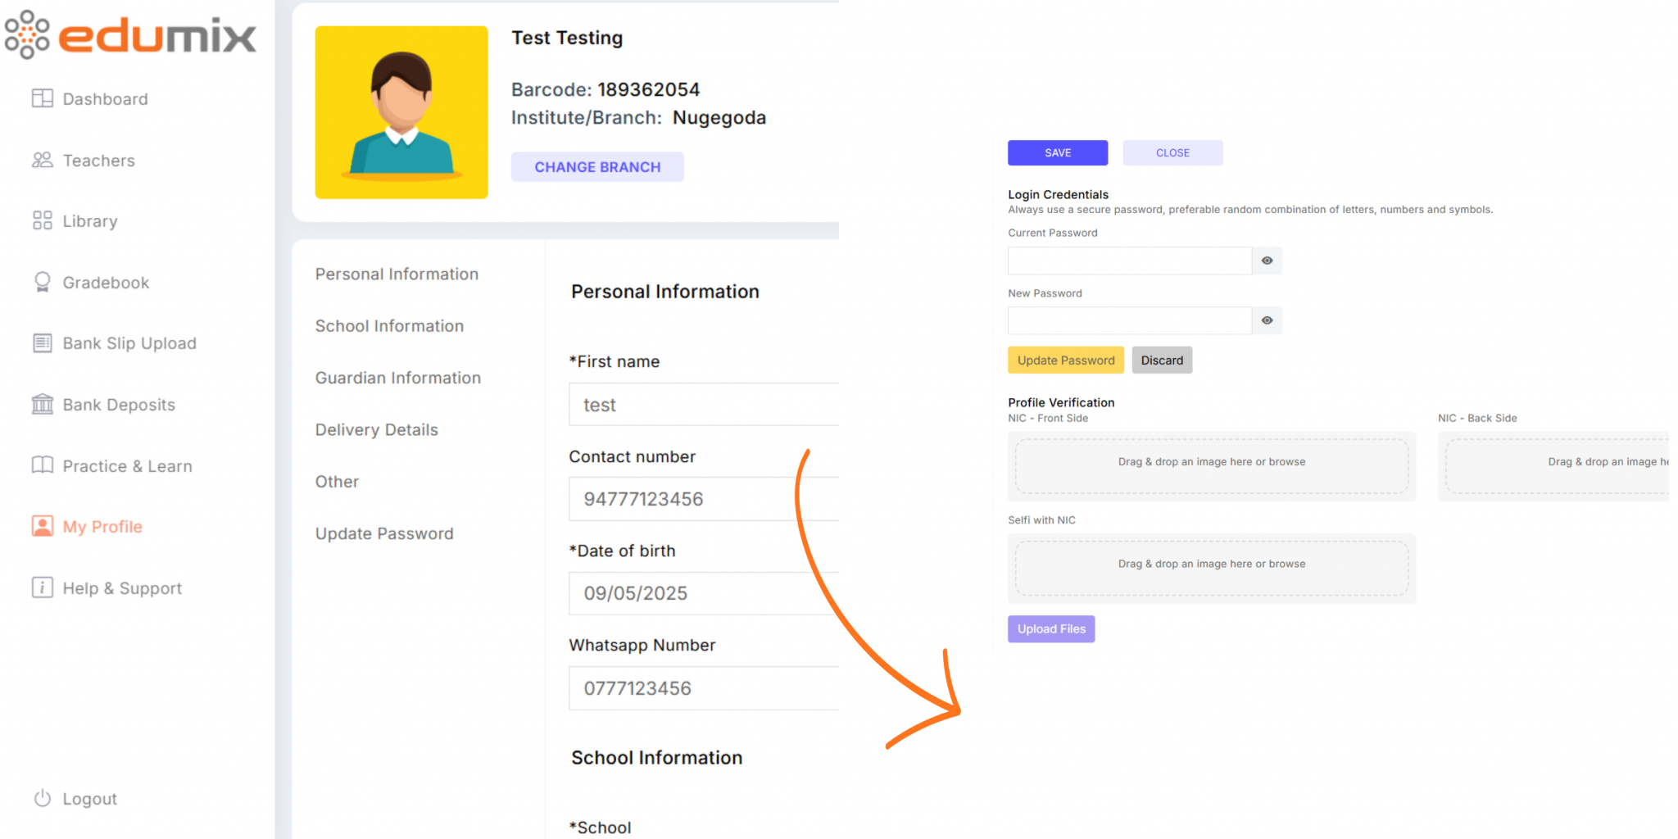Switch to the Update Password tab
This screenshot has height=839, width=1678.
[x=383, y=533]
